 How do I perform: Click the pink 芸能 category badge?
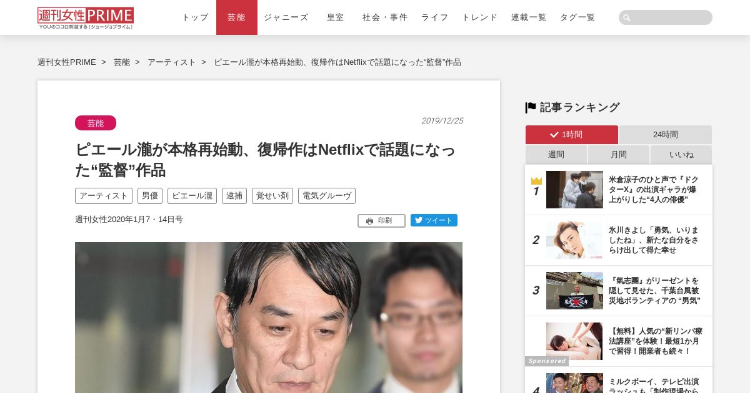coord(96,123)
